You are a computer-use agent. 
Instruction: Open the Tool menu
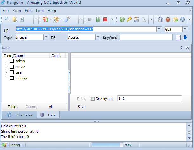click(x=40, y=11)
